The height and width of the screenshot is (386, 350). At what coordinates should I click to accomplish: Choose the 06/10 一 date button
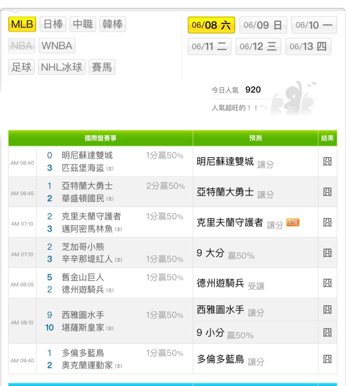point(314,25)
